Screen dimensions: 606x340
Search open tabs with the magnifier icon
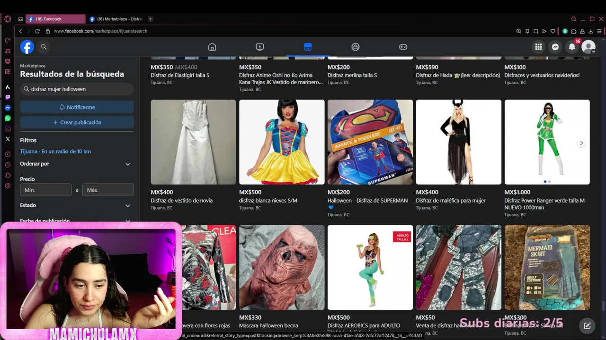click(574, 19)
